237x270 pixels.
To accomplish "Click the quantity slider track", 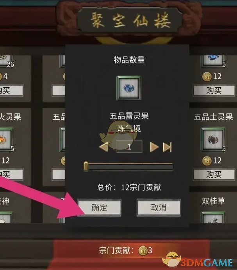I will pos(129,167).
